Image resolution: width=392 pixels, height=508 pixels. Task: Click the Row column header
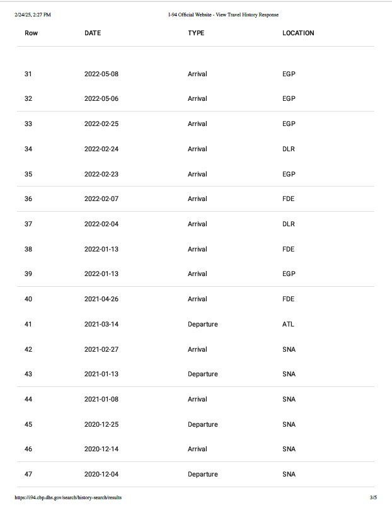point(31,33)
